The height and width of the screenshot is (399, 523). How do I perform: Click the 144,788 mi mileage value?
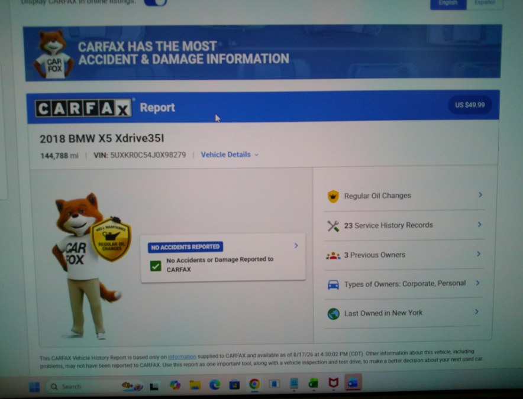click(x=59, y=155)
